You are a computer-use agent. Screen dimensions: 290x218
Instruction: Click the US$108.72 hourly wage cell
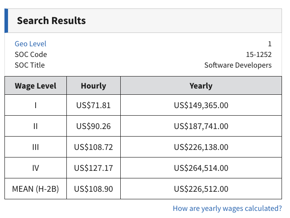[x=94, y=147]
